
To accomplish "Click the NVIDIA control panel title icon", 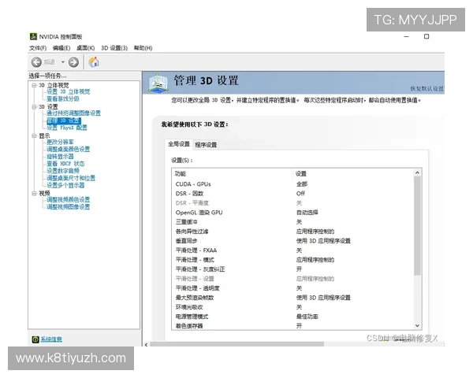I will 33,36.
